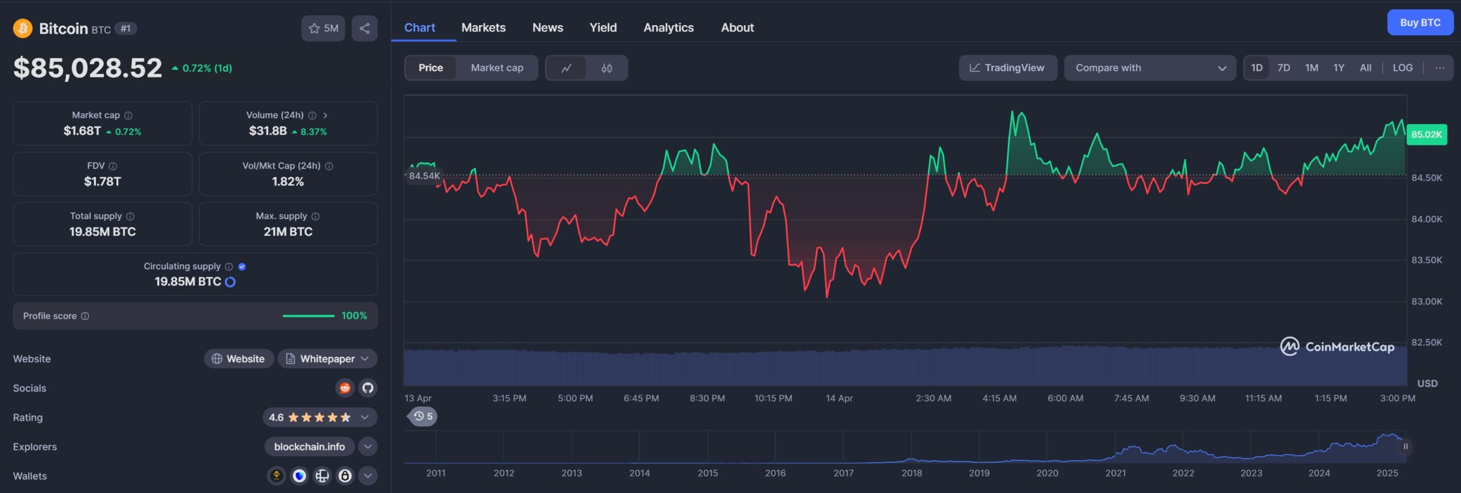Open Circulating supply info tooltip icon
1461x493 pixels.
tap(229, 266)
